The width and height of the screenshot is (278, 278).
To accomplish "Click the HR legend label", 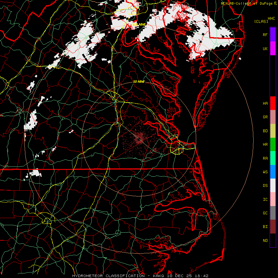I will (x=265, y=145).
